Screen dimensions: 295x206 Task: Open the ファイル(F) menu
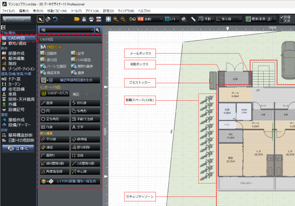click(8, 11)
